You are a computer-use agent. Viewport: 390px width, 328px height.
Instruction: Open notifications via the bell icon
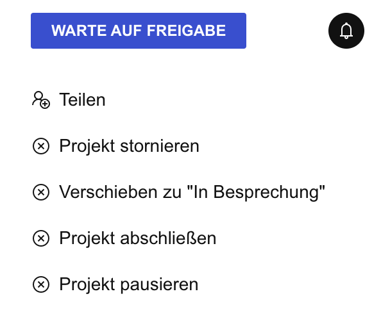(x=346, y=31)
